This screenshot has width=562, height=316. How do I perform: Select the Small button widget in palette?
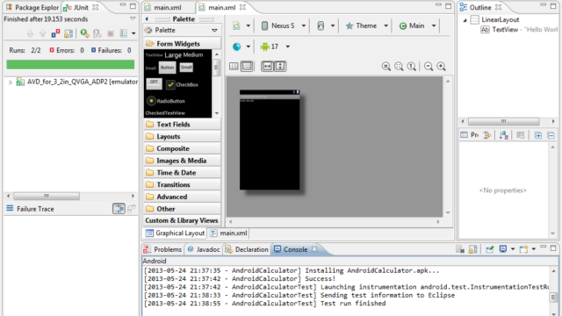pos(186,67)
